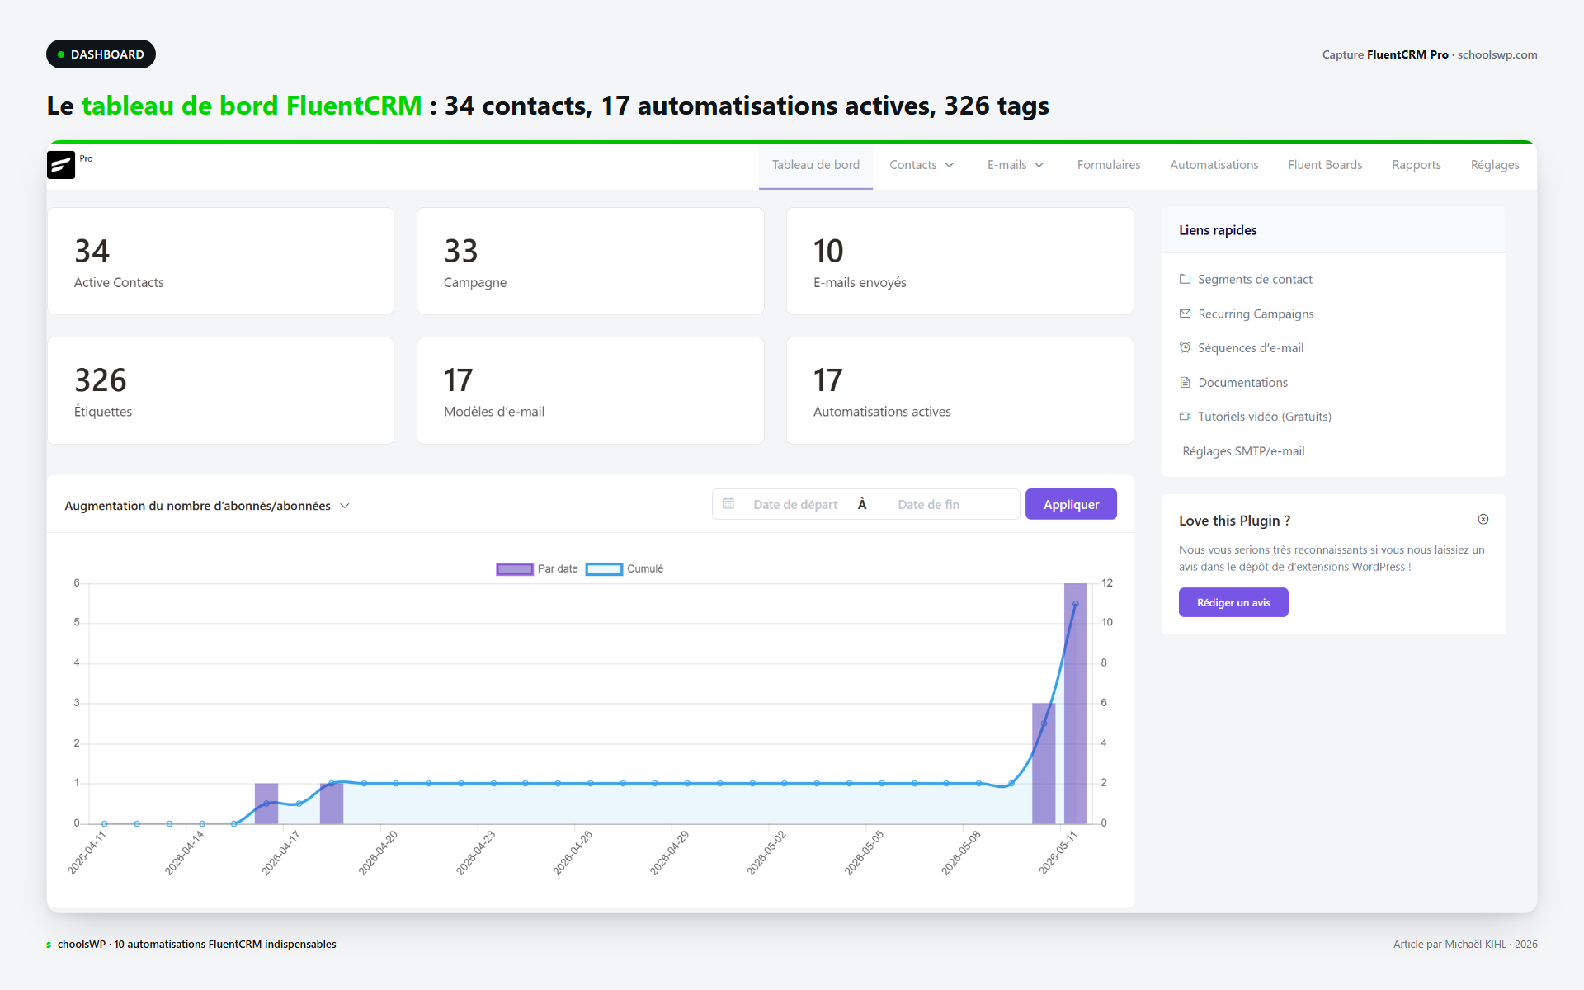The width and height of the screenshot is (1584, 990).
Task: Click the 2026-04-20 axis label
Action: click(378, 853)
